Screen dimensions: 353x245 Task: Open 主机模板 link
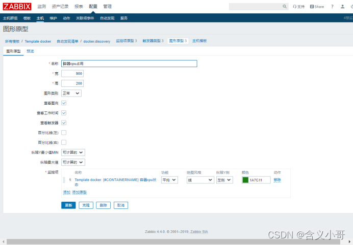[199, 41]
